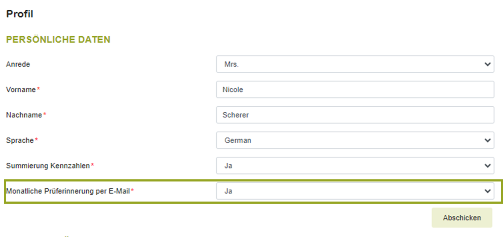The width and height of the screenshot is (503, 237).
Task: Click the chevron arrow of Sprache dropdown
Action: [487, 140]
